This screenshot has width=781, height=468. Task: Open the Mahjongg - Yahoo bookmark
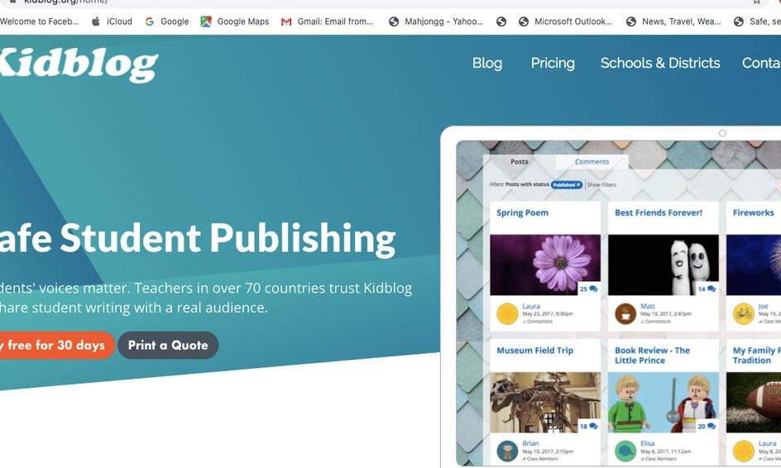436,21
